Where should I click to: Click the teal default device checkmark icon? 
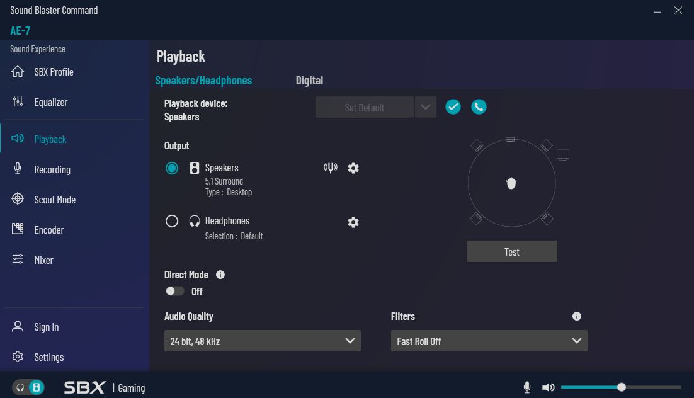pyautogui.click(x=453, y=106)
